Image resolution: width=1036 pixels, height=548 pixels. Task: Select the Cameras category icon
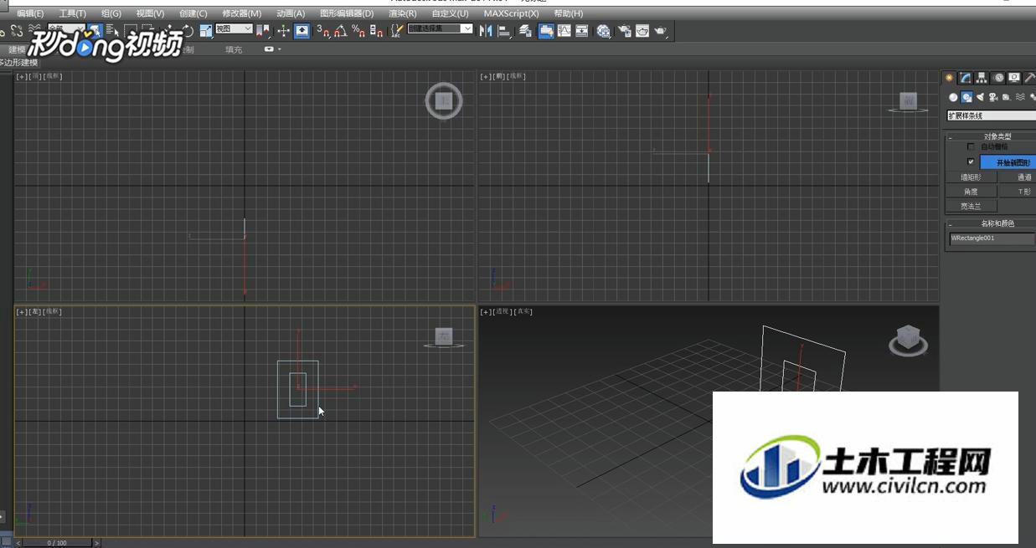[993, 97]
